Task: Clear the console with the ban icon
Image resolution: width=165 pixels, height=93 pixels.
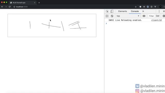Action: [x=112, y=16]
